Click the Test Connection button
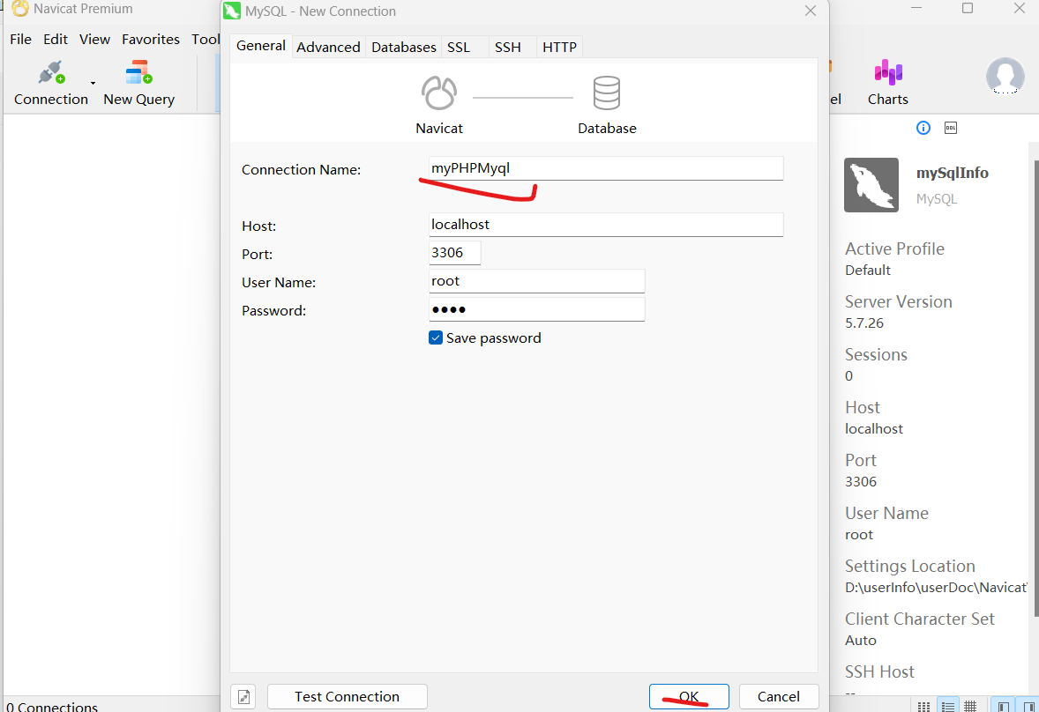The width and height of the screenshot is (1039, 712). click(348, 697)
